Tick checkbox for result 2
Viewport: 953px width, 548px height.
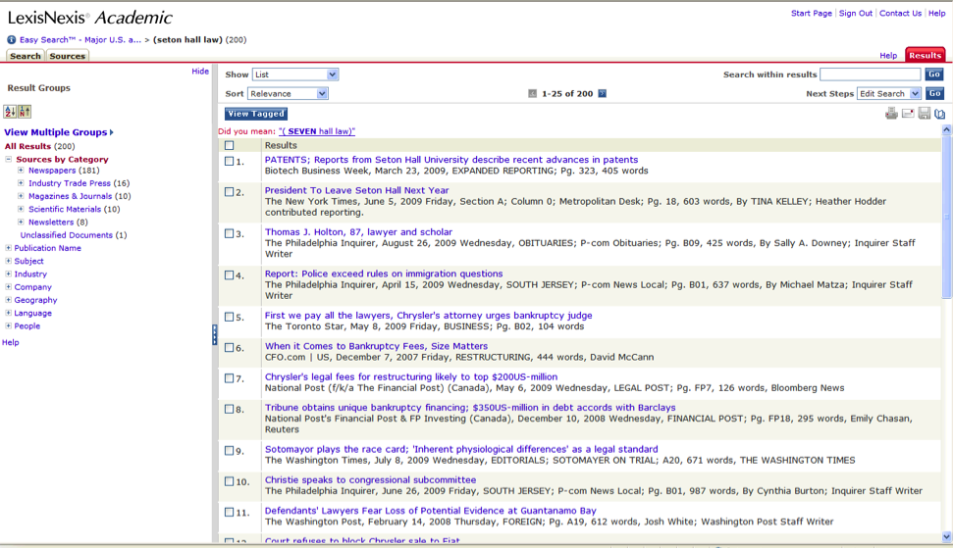point(229,192)
